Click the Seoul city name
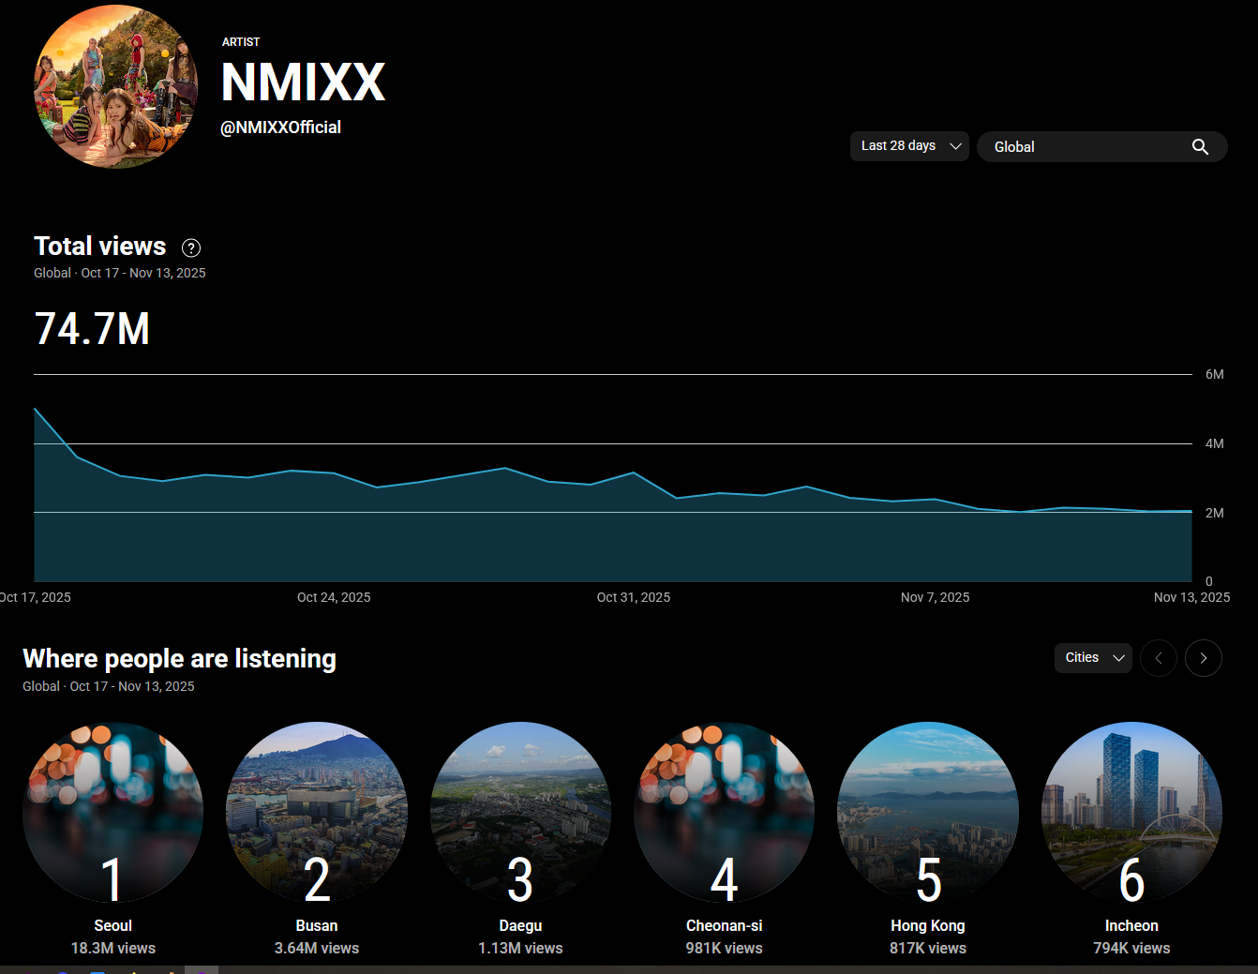Screen dimensions: 1258x974 (x=113, y=926)
